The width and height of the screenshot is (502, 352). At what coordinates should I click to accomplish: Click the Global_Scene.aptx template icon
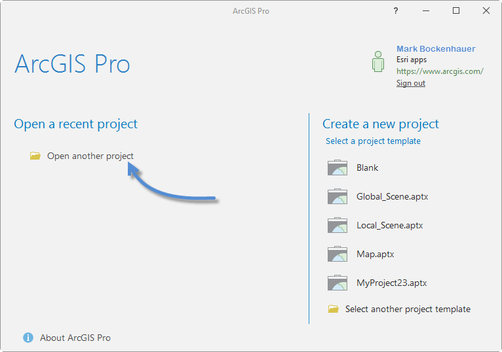(x=338, y=196)
